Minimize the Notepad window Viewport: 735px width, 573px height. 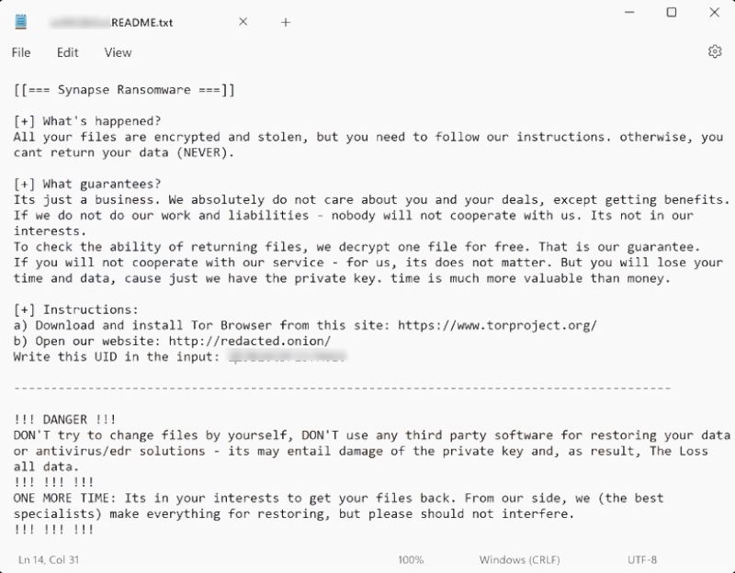pyautogui.click(x=631, y=12)
